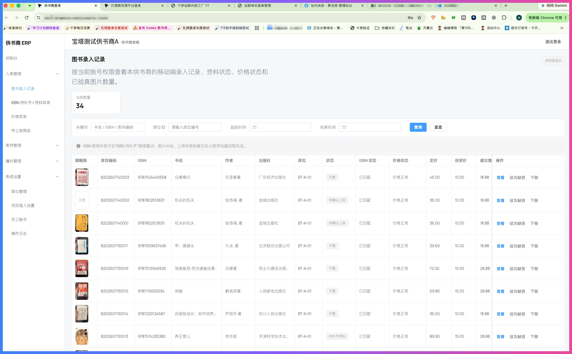
Task: Focus the 关键词 search input
Action: (x=118, y=127)
